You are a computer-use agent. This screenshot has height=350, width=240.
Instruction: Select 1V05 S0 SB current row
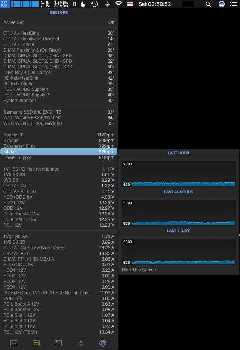click(59, 237)
